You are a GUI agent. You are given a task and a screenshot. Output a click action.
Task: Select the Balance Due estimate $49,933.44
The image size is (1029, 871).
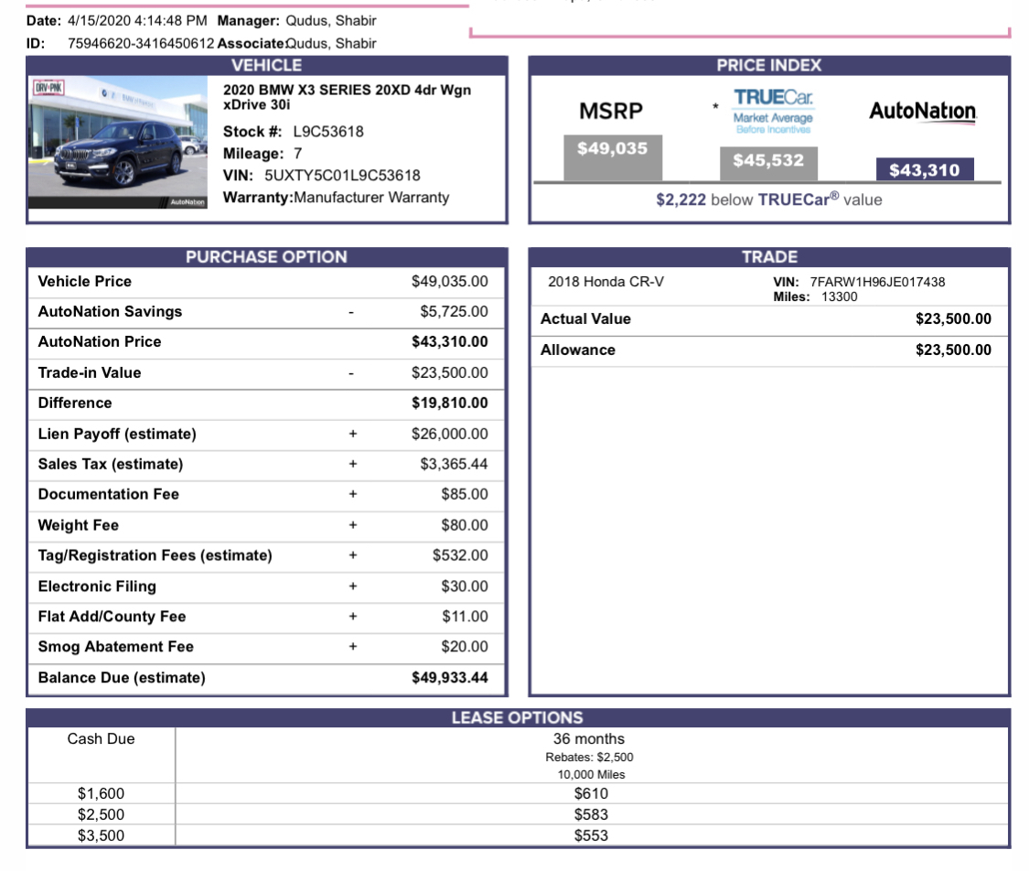pyautogui.click(x=449, y=677)
